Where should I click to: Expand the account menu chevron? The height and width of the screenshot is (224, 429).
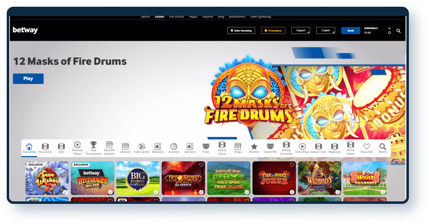(389, 28)
